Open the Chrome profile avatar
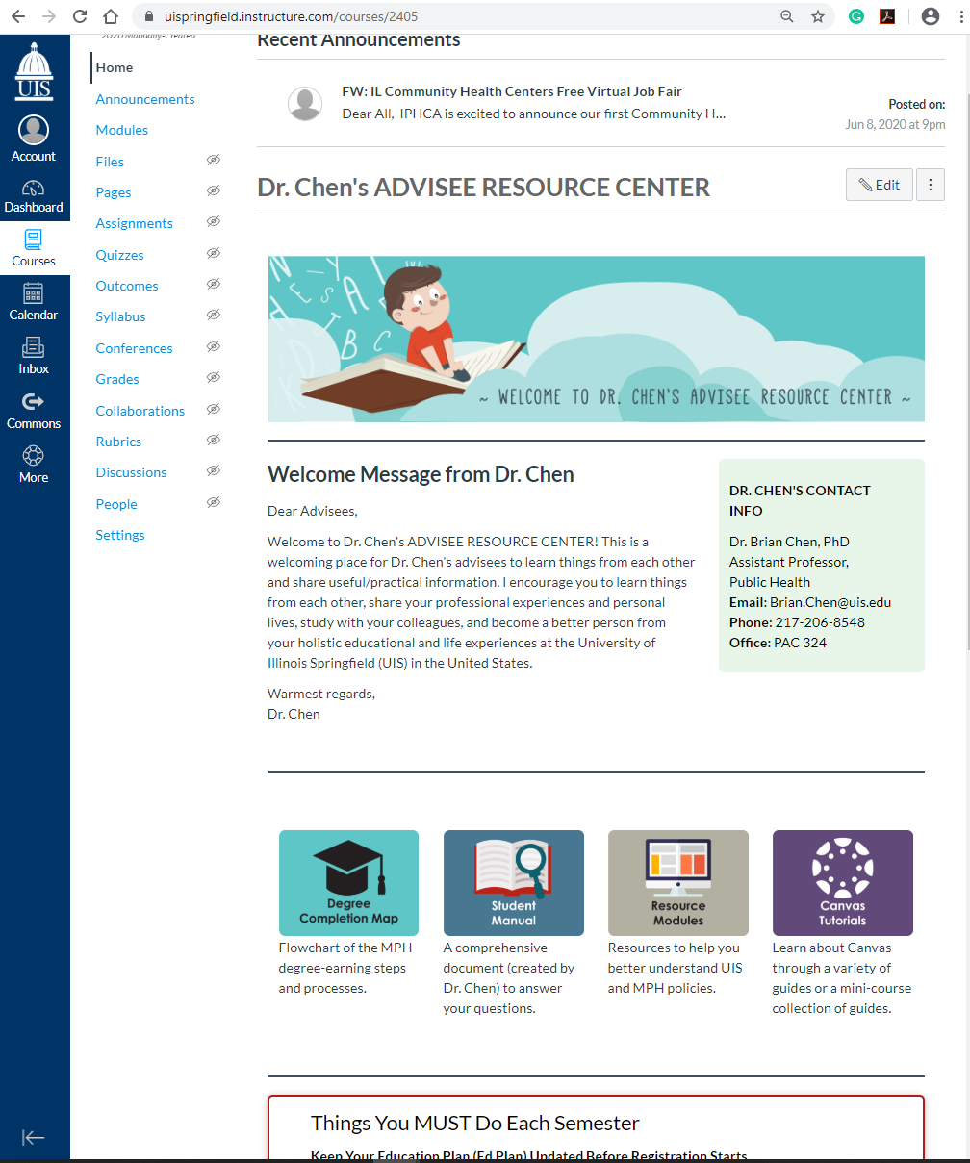The width and height of the screenshot is (970, 1163). 930,16
